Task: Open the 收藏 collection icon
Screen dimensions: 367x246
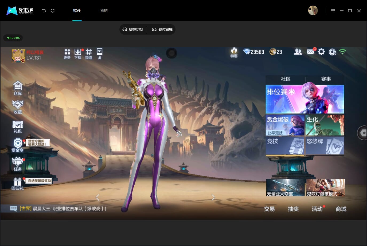Action: (x=18, y=107)
